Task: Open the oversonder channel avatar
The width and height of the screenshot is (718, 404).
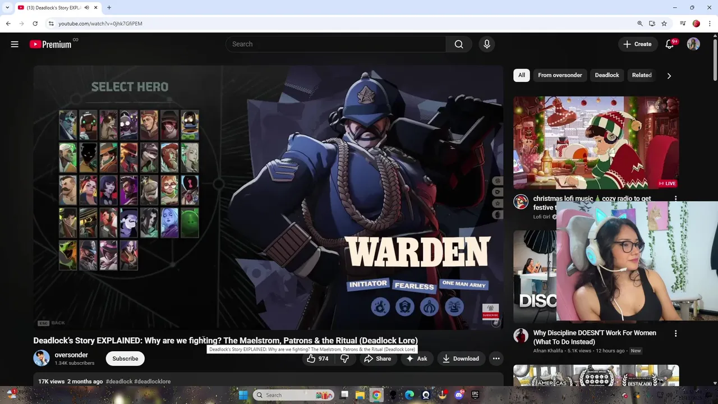Action: tap(42, 359)
